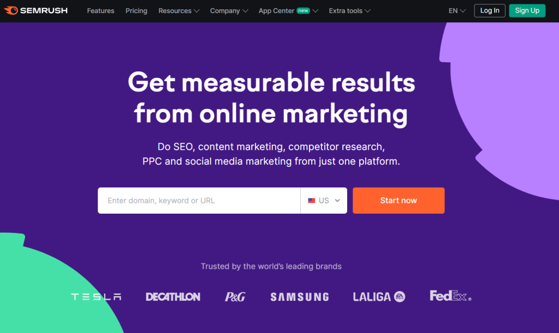Click the Start now button

click(399, 200)
